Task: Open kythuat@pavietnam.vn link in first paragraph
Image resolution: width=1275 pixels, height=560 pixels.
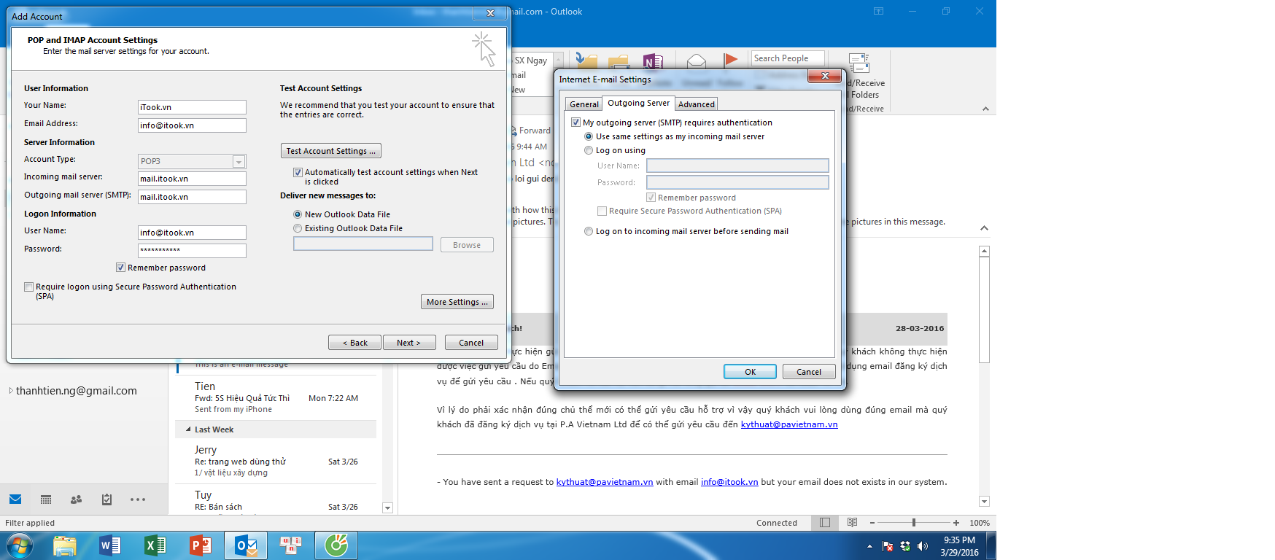Action: pyautogui.click(x=789, y=424)
